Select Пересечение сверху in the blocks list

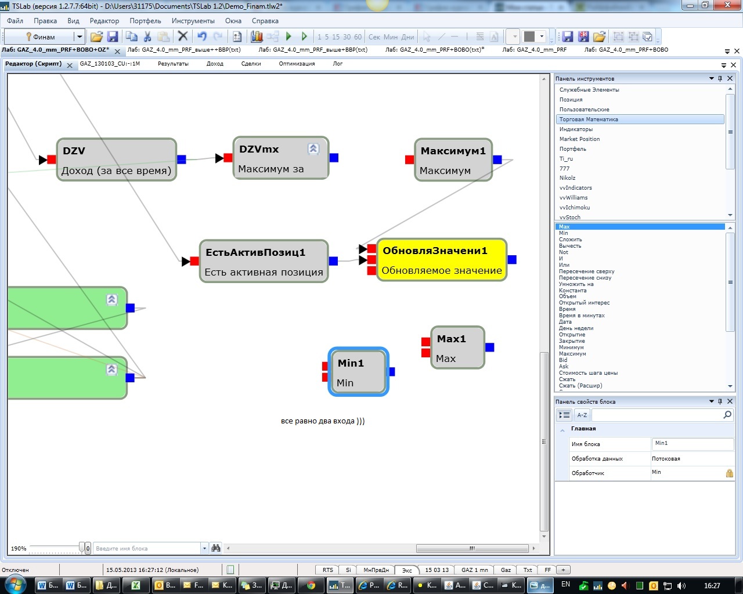coord(586,271)
